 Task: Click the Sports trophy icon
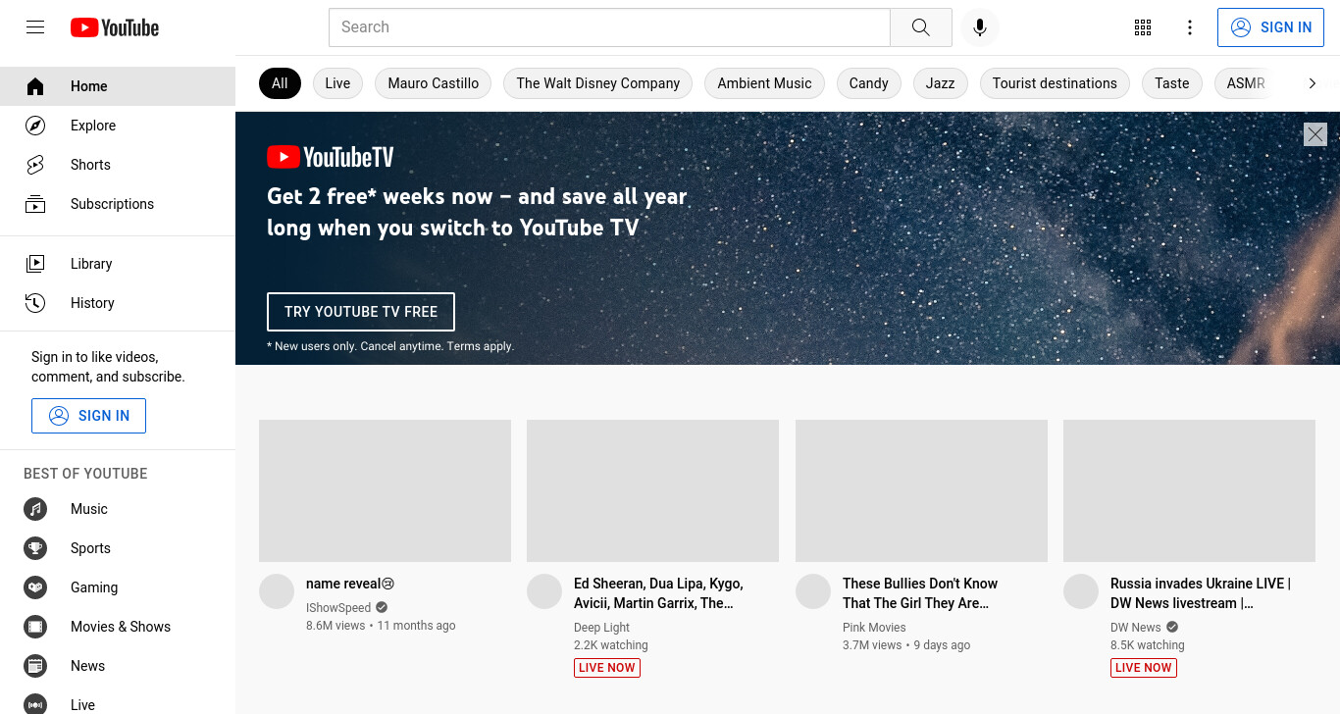(35, 548)
